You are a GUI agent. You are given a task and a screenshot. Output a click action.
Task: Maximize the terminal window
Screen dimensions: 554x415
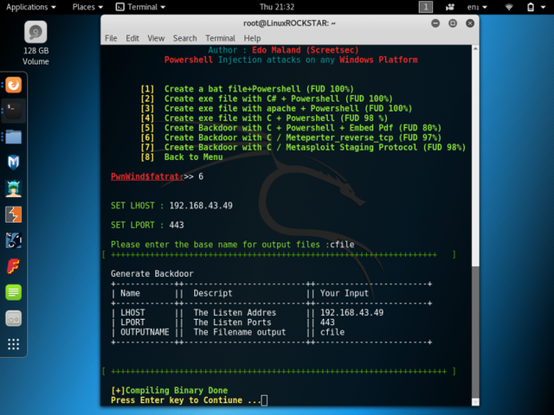click(x=453, y=23)
